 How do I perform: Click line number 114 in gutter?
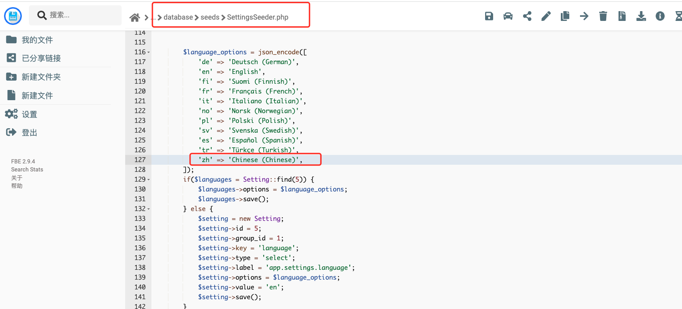click(x=140, y=33)
